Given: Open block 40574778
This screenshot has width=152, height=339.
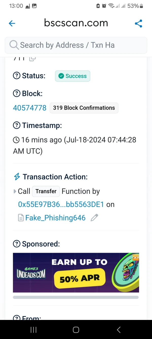Looking at the screenshot, I should click(30, 108).
